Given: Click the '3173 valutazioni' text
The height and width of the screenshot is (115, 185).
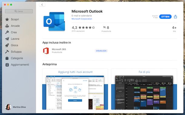Looking at the screenshot, I should click(x=78, y=31).
